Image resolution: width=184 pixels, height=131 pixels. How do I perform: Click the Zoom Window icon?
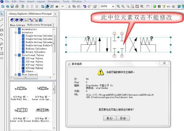pyautogui.click(x=128, y=6)
